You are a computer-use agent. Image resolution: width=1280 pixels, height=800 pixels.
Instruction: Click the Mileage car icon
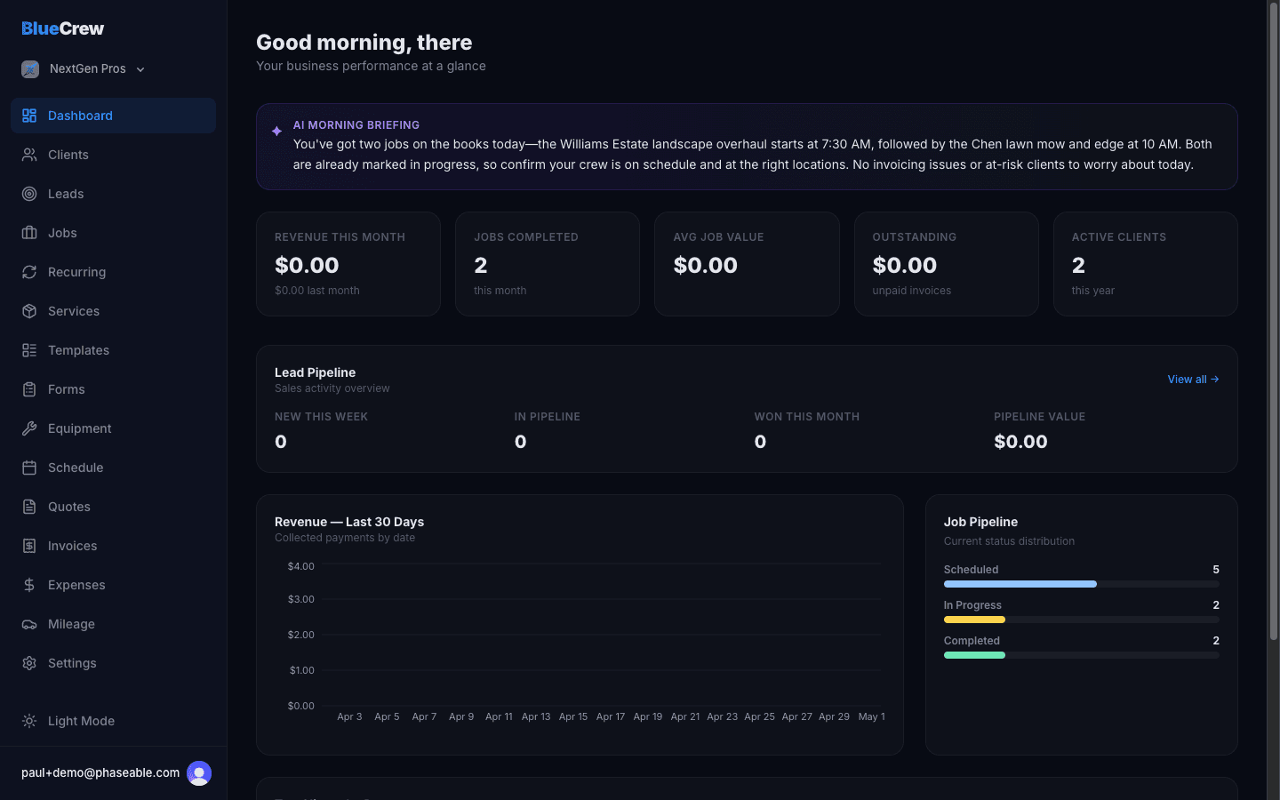point(29,624)
